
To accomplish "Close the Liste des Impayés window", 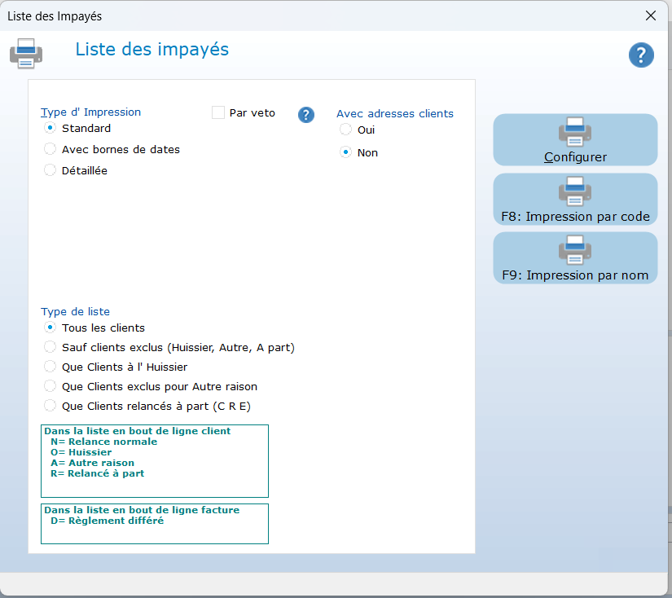I will [651, 15].
